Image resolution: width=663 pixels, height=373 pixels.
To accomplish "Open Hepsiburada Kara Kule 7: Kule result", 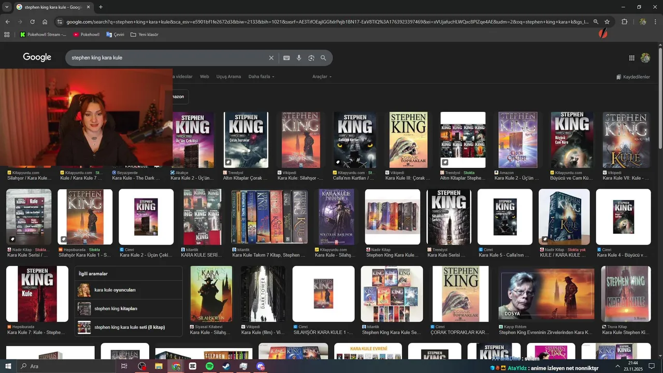I will [x=37, y=294].
